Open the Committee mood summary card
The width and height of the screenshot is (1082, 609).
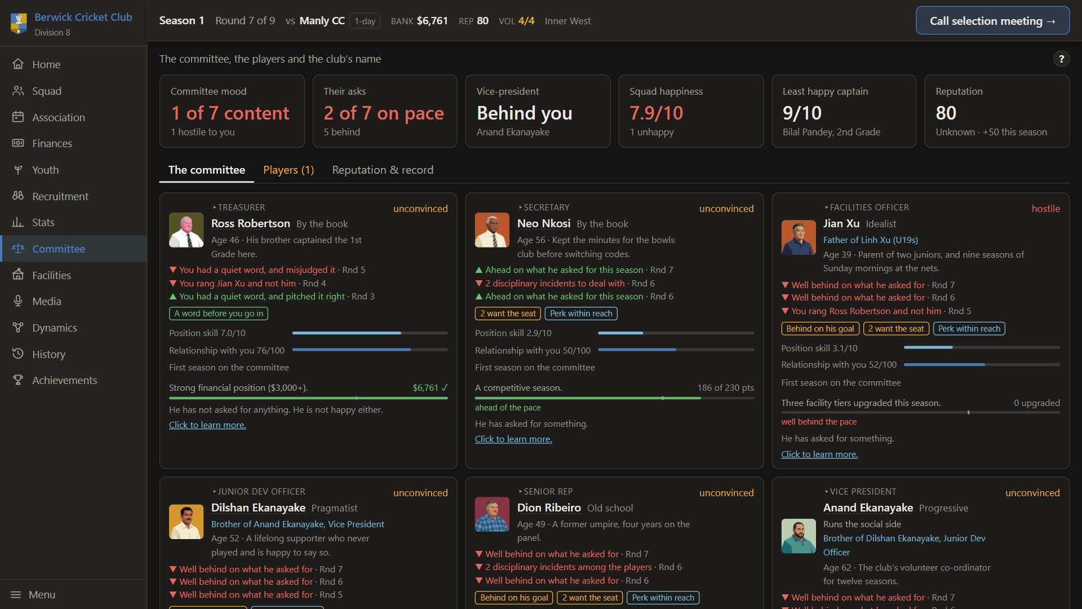(232, 111)
